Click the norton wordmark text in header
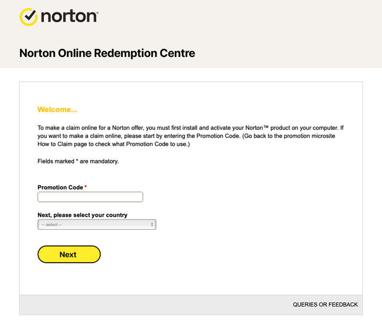Screen dimensions: 382x326 69,16
